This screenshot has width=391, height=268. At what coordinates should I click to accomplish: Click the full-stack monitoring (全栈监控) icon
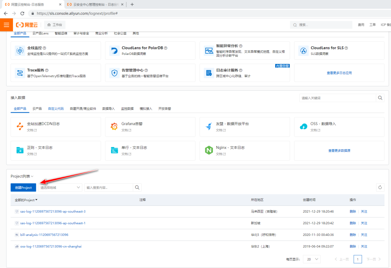(20, 51)
